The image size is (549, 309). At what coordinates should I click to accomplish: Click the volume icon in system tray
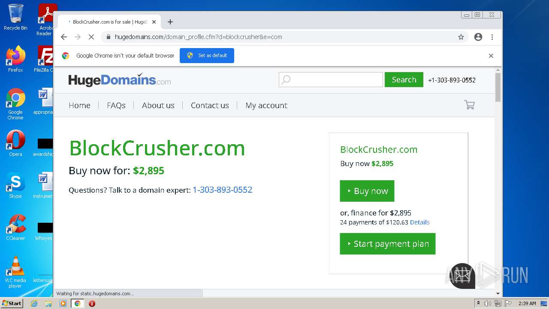488,303
